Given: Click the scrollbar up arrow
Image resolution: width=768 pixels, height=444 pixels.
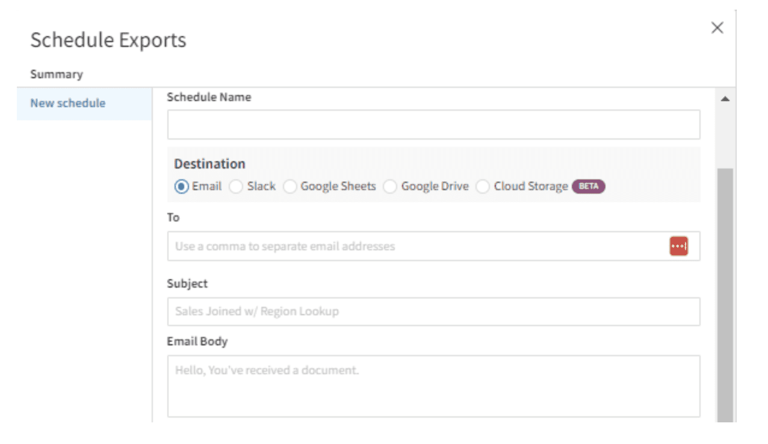Looking at the screenshot, I should point(725,99).
